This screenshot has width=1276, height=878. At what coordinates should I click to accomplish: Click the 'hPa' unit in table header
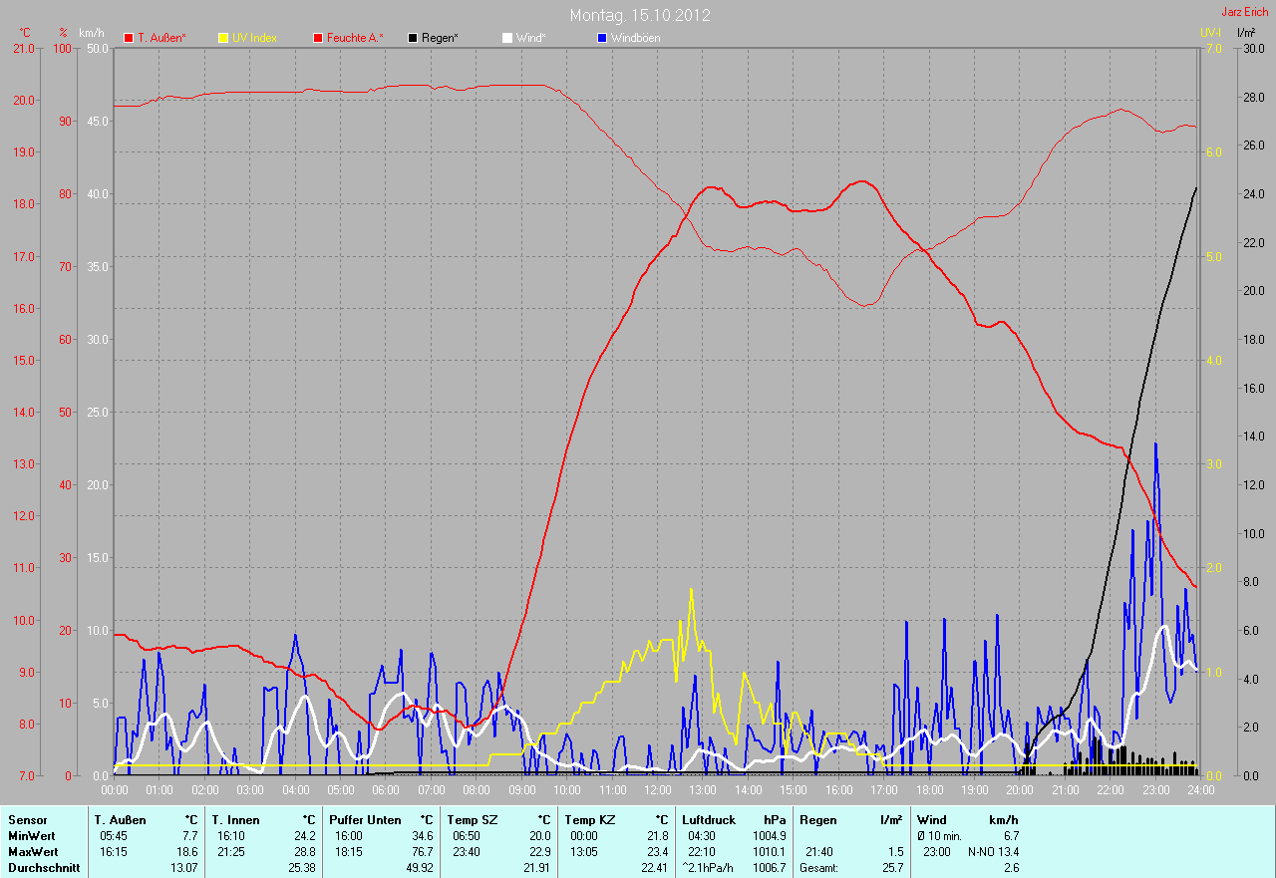(775, 819)
